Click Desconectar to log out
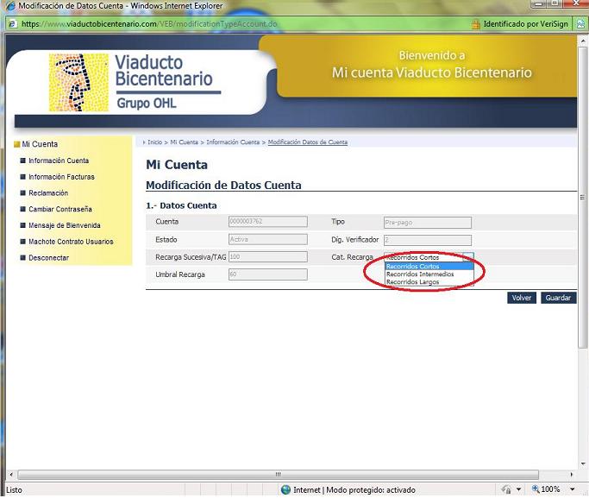Screen dimensions: 589x498 49,258
